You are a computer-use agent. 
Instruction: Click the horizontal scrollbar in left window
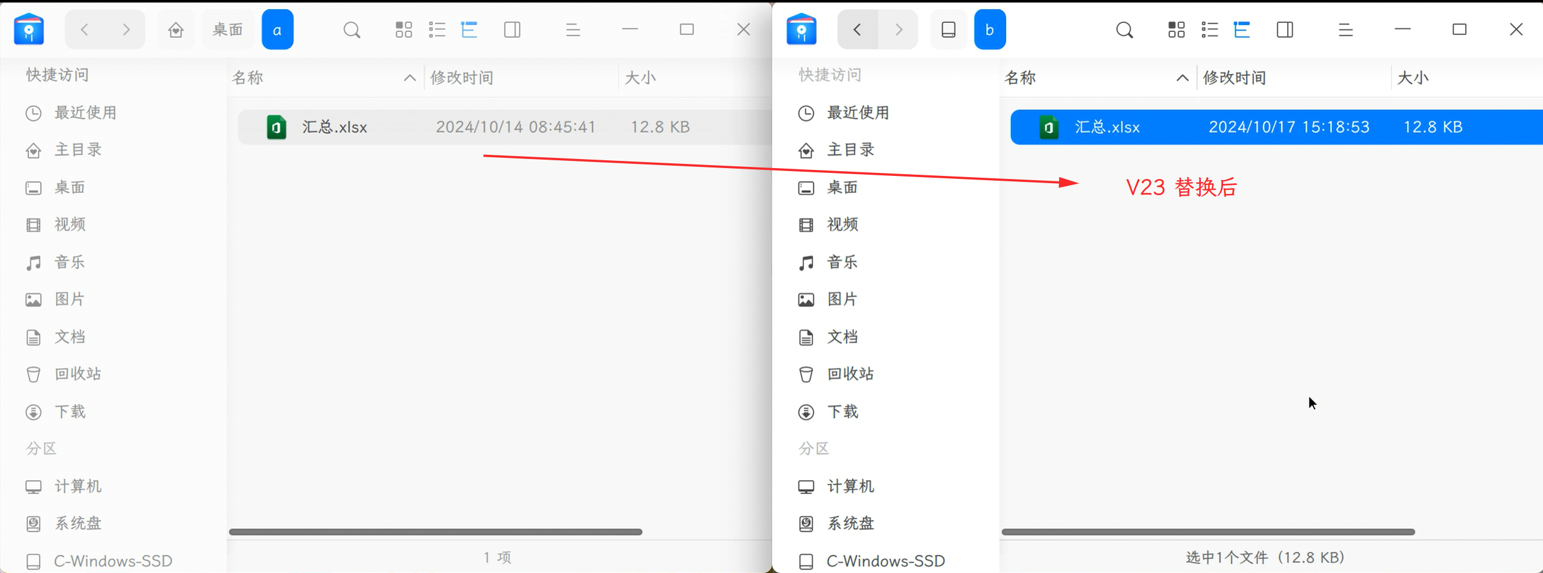tap(436, 532)
